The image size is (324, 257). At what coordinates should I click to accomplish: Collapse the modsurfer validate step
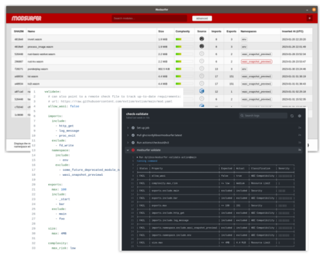point(128,150)
